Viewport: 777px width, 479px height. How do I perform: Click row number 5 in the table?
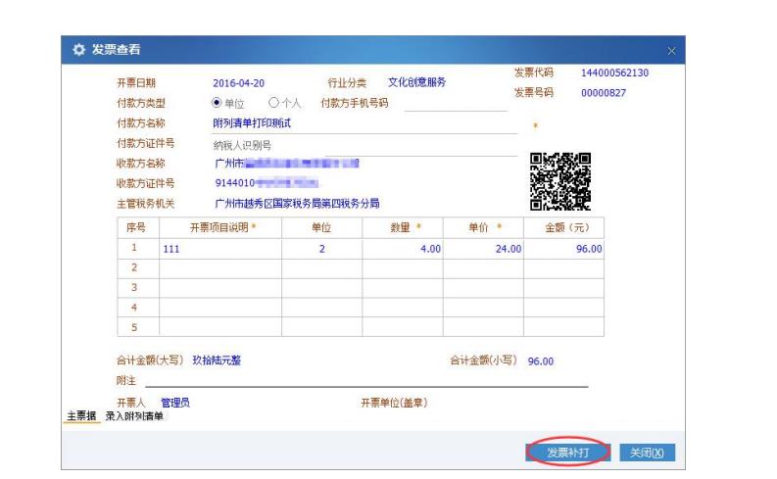pos(134,327)
